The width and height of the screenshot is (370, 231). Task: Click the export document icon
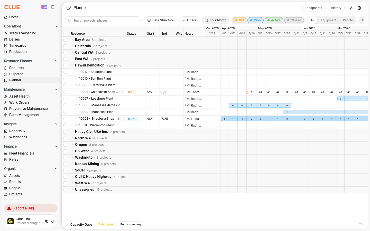pos(359,8)
